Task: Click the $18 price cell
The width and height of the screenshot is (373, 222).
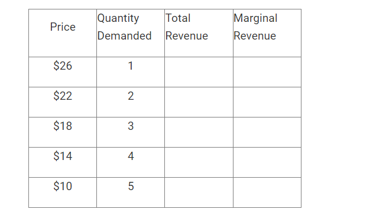Action: pos(63,132)
